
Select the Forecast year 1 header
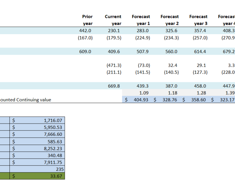(141, 20)
